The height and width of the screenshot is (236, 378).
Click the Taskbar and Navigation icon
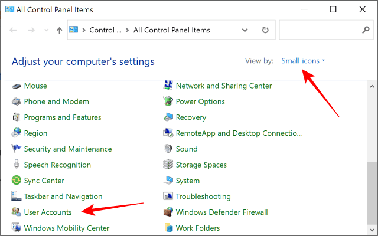pos(17,196)
